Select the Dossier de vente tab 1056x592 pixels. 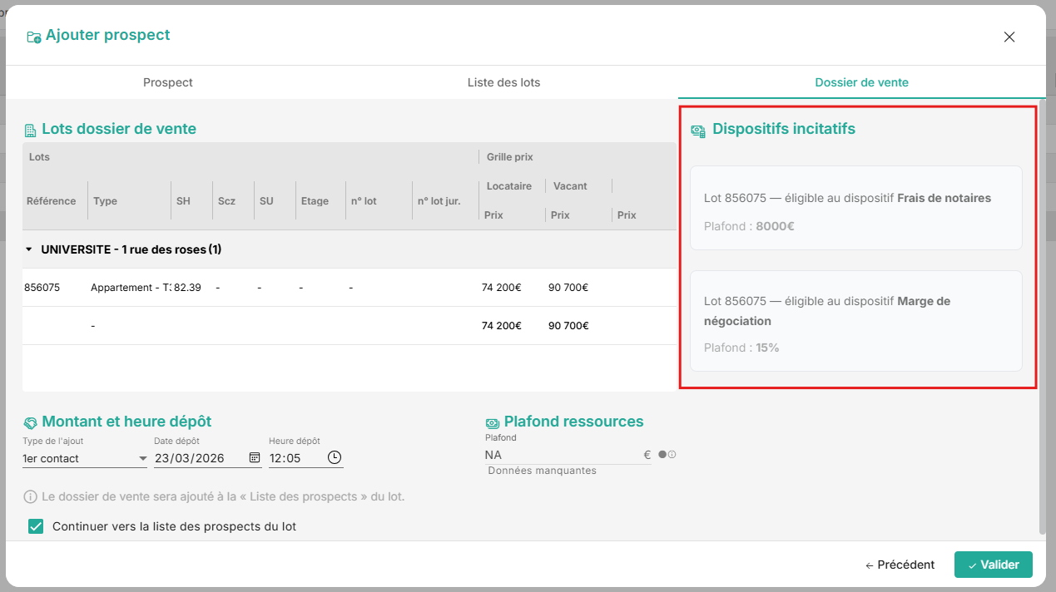click(861, 82)
